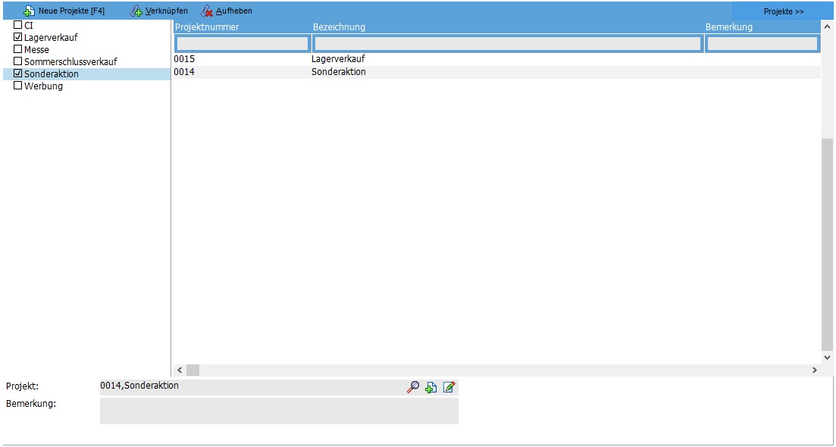Image resolution: width=836 pixels, height=447 pixels.
Task: Click the horizontal scrollbar thumb
Action: [x=193, y=370]
